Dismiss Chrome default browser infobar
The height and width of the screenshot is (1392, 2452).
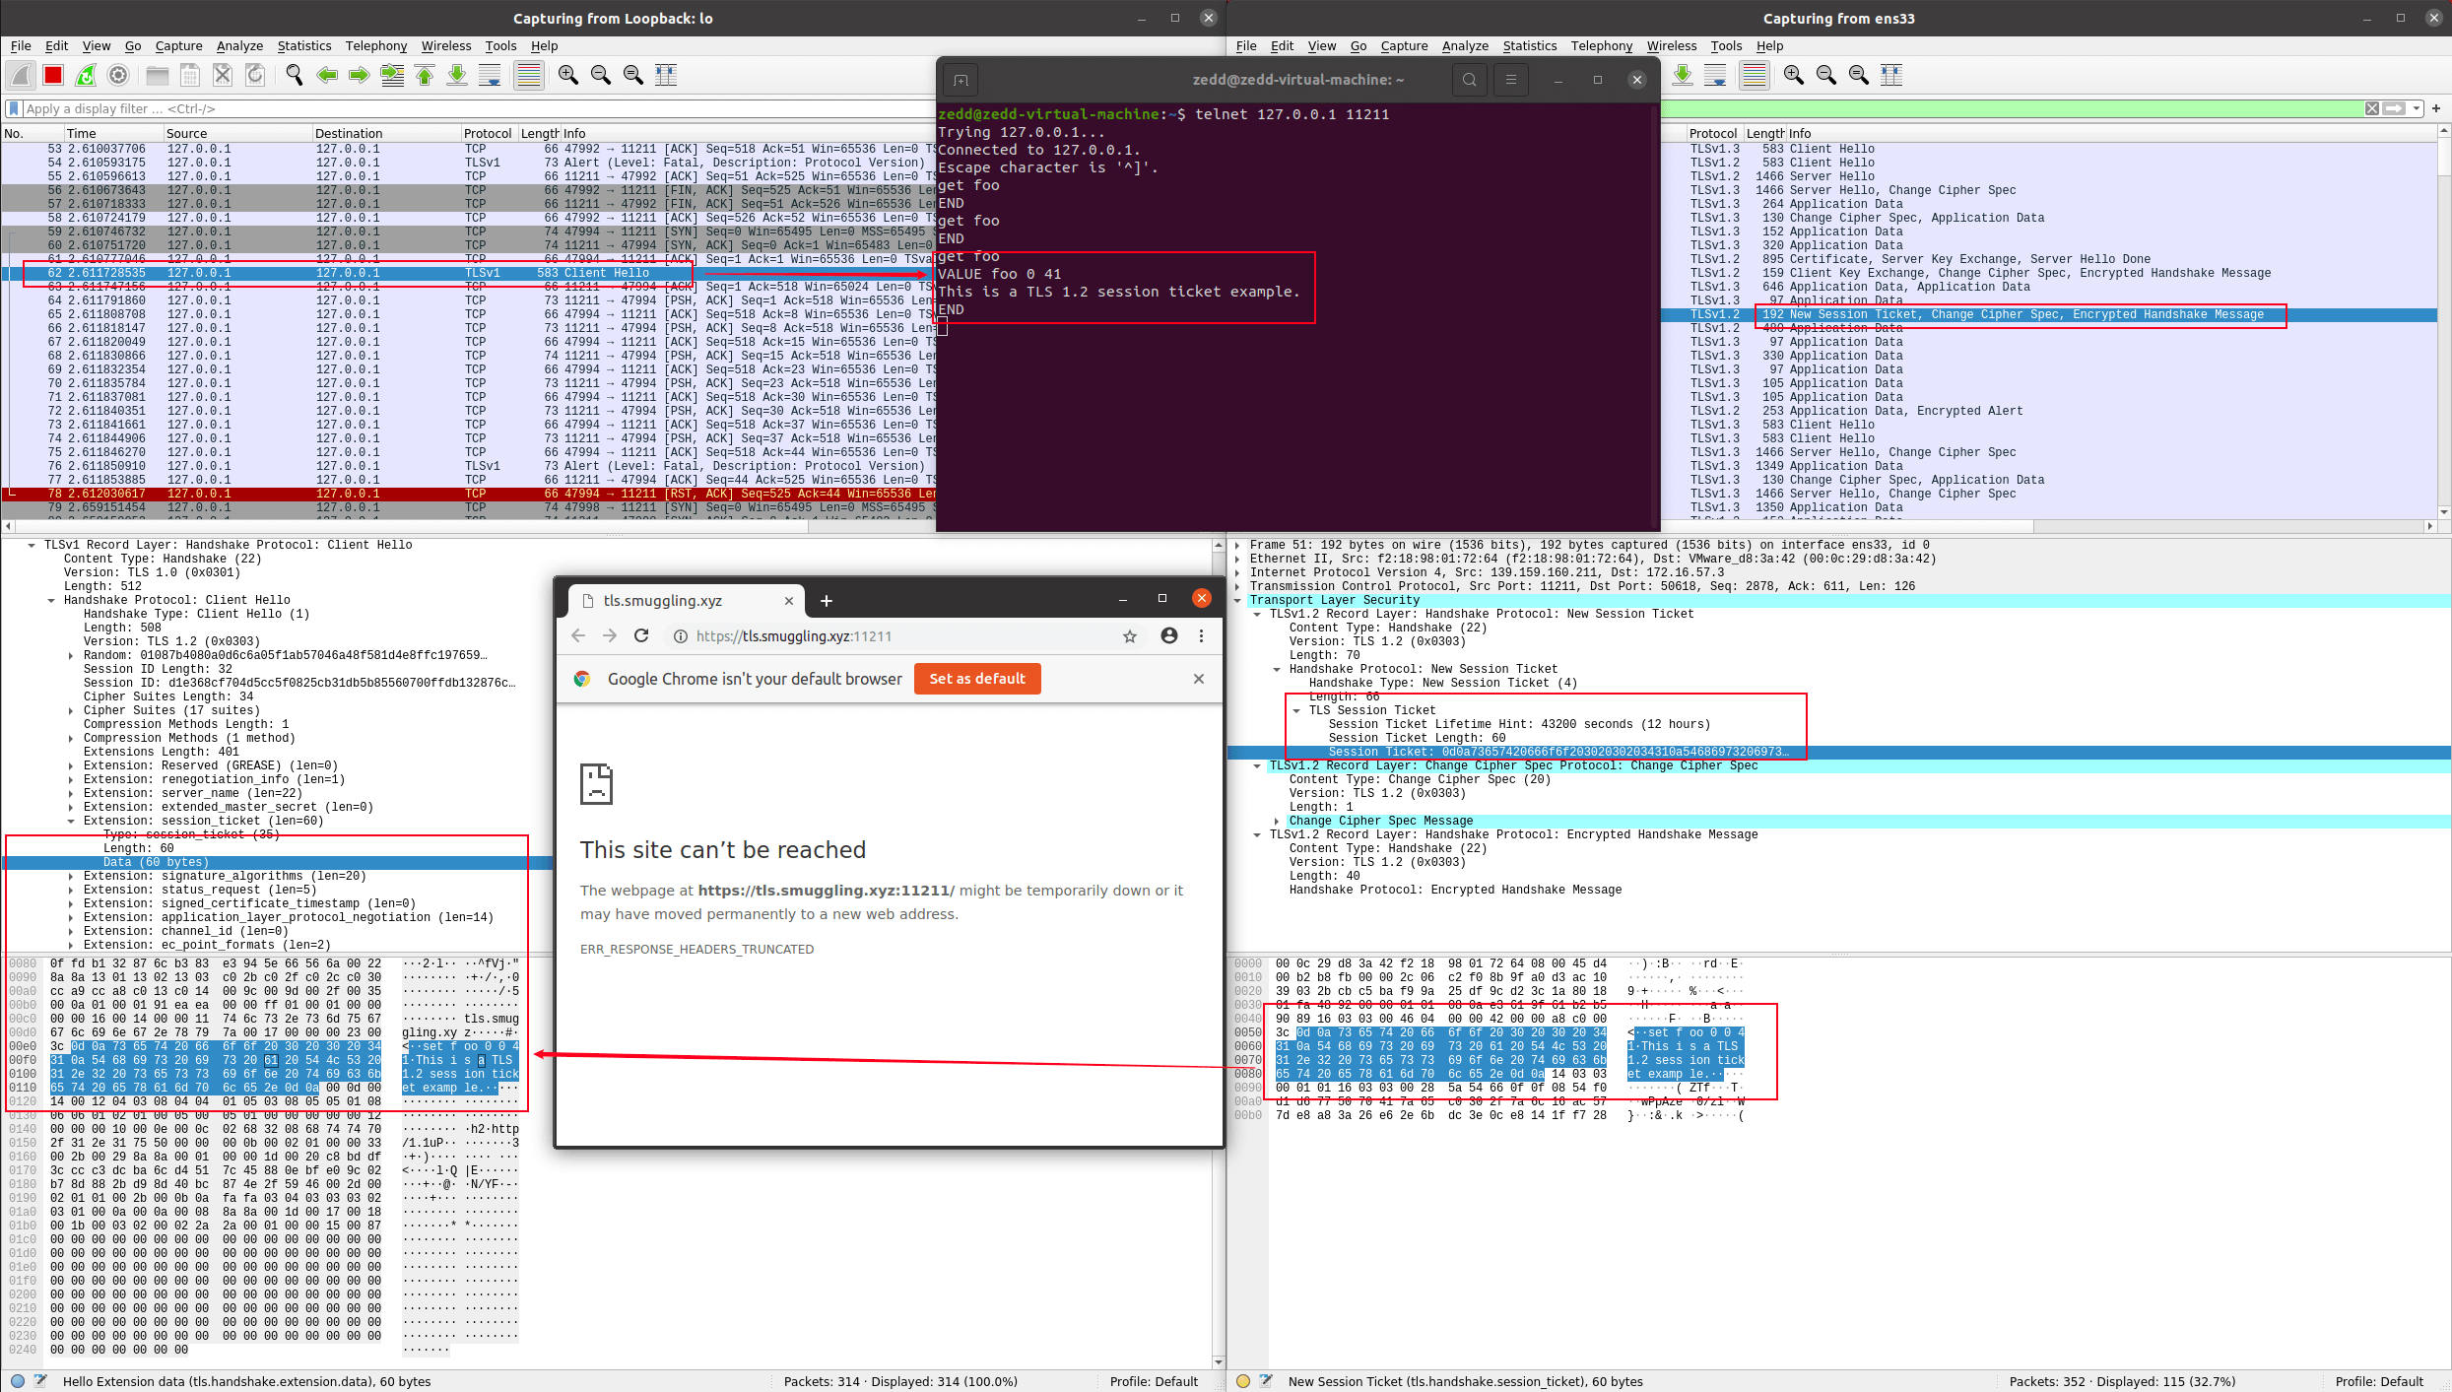pos(1199,679)
